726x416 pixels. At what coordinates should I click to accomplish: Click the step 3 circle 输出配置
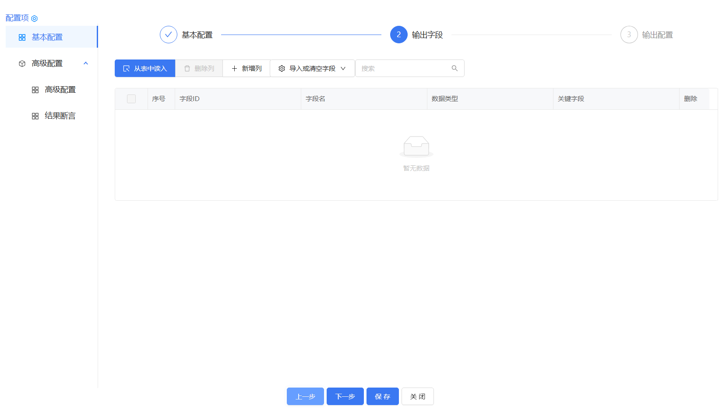click(629, 35)
